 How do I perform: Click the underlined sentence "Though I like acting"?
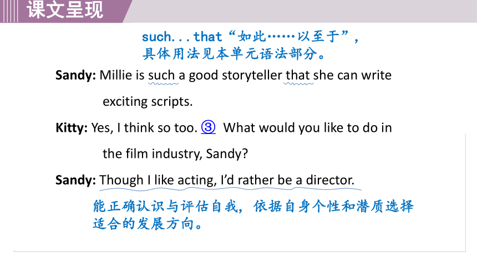coord(157,180)
